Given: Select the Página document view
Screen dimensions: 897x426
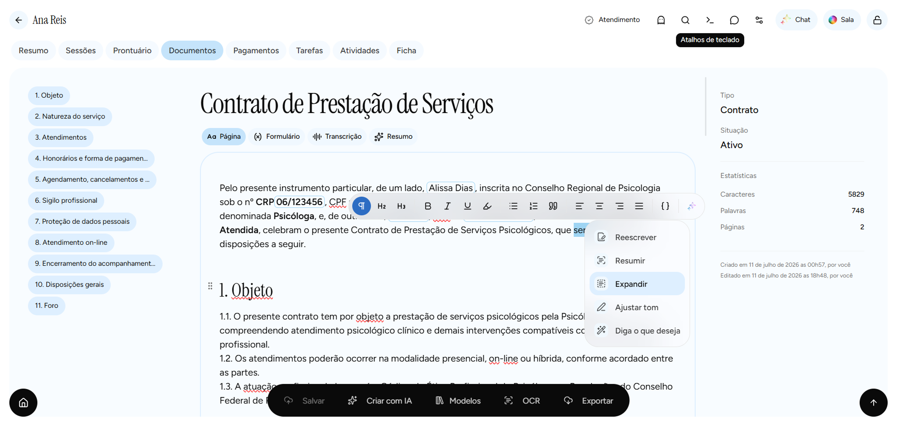Looking at the screenshot, I should click(224, 136).
